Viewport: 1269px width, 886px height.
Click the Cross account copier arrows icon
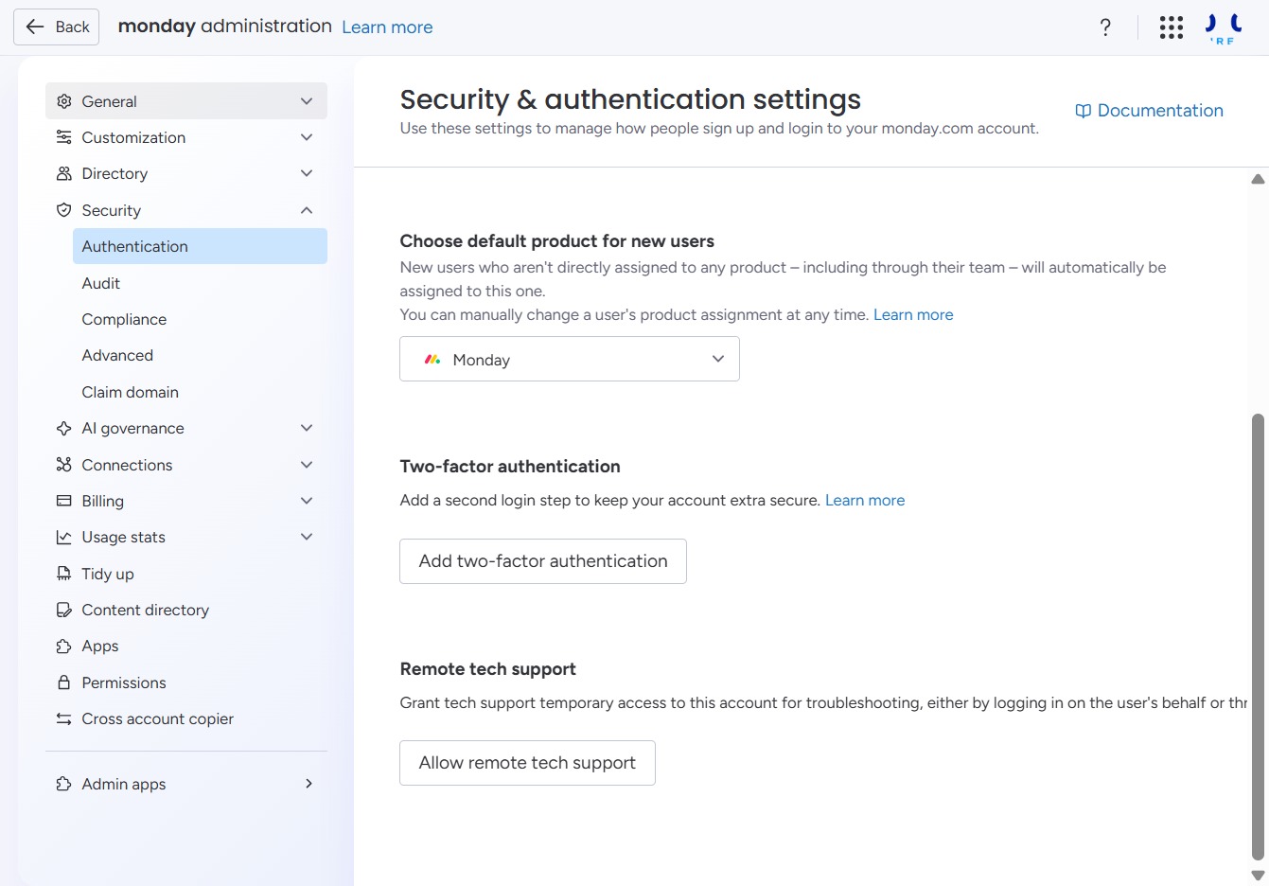click(64, 718)
